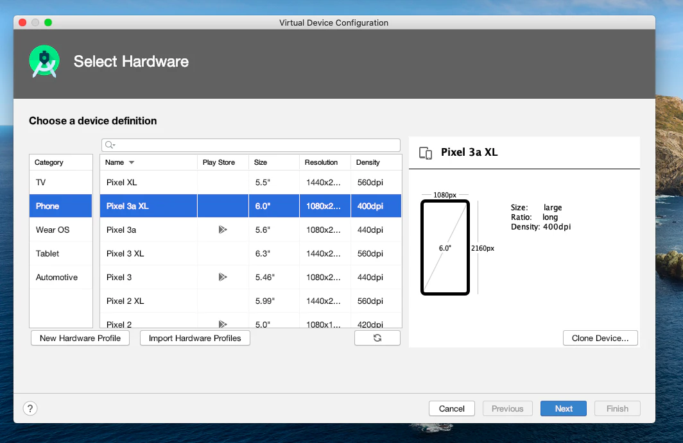Click the Play Store icon for Pixel 2
This screenshot has width=683, height=443.
pos(223,324)
